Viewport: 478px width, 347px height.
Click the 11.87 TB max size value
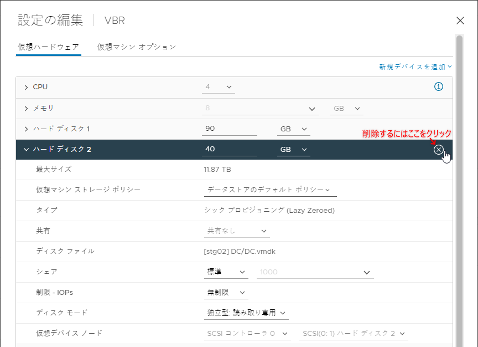point(217,170)
